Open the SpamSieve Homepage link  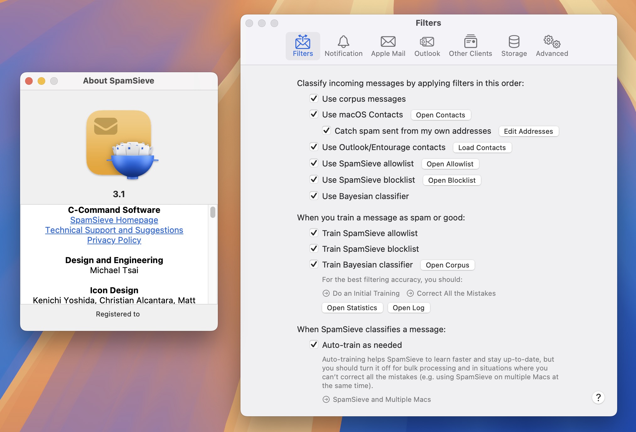tap(114, 220)
